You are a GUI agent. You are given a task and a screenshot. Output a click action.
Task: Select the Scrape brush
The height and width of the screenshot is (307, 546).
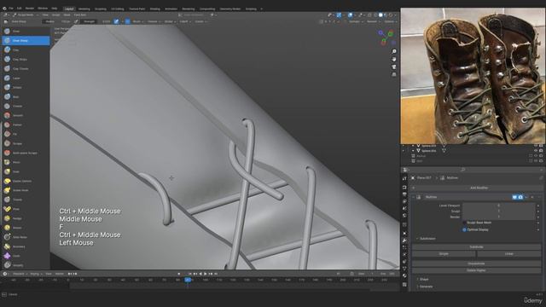pos(26,143)
